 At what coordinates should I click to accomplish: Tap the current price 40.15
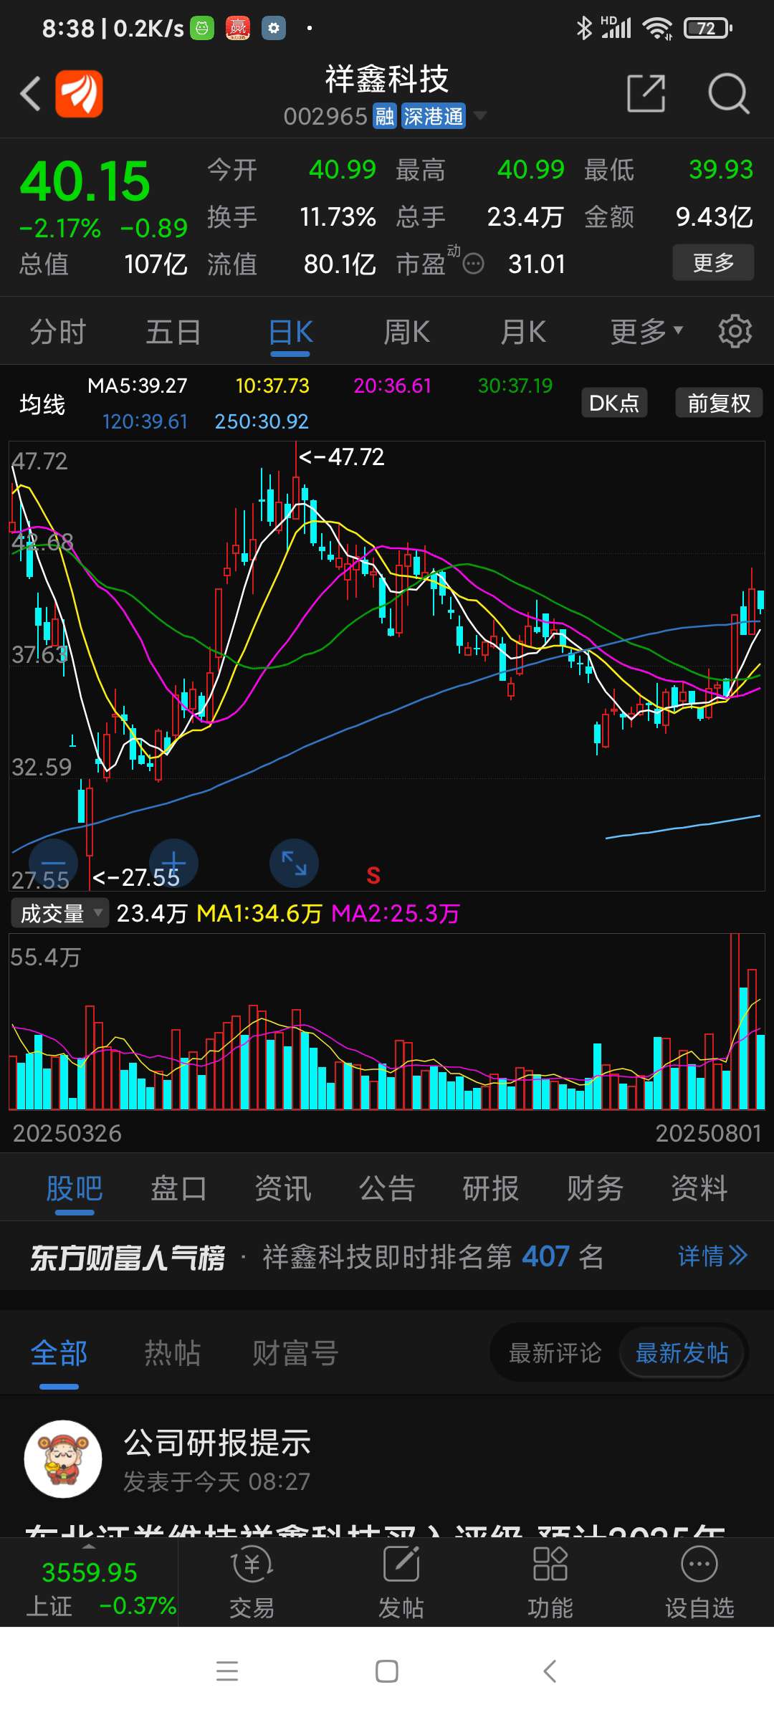tap(85, 181)
